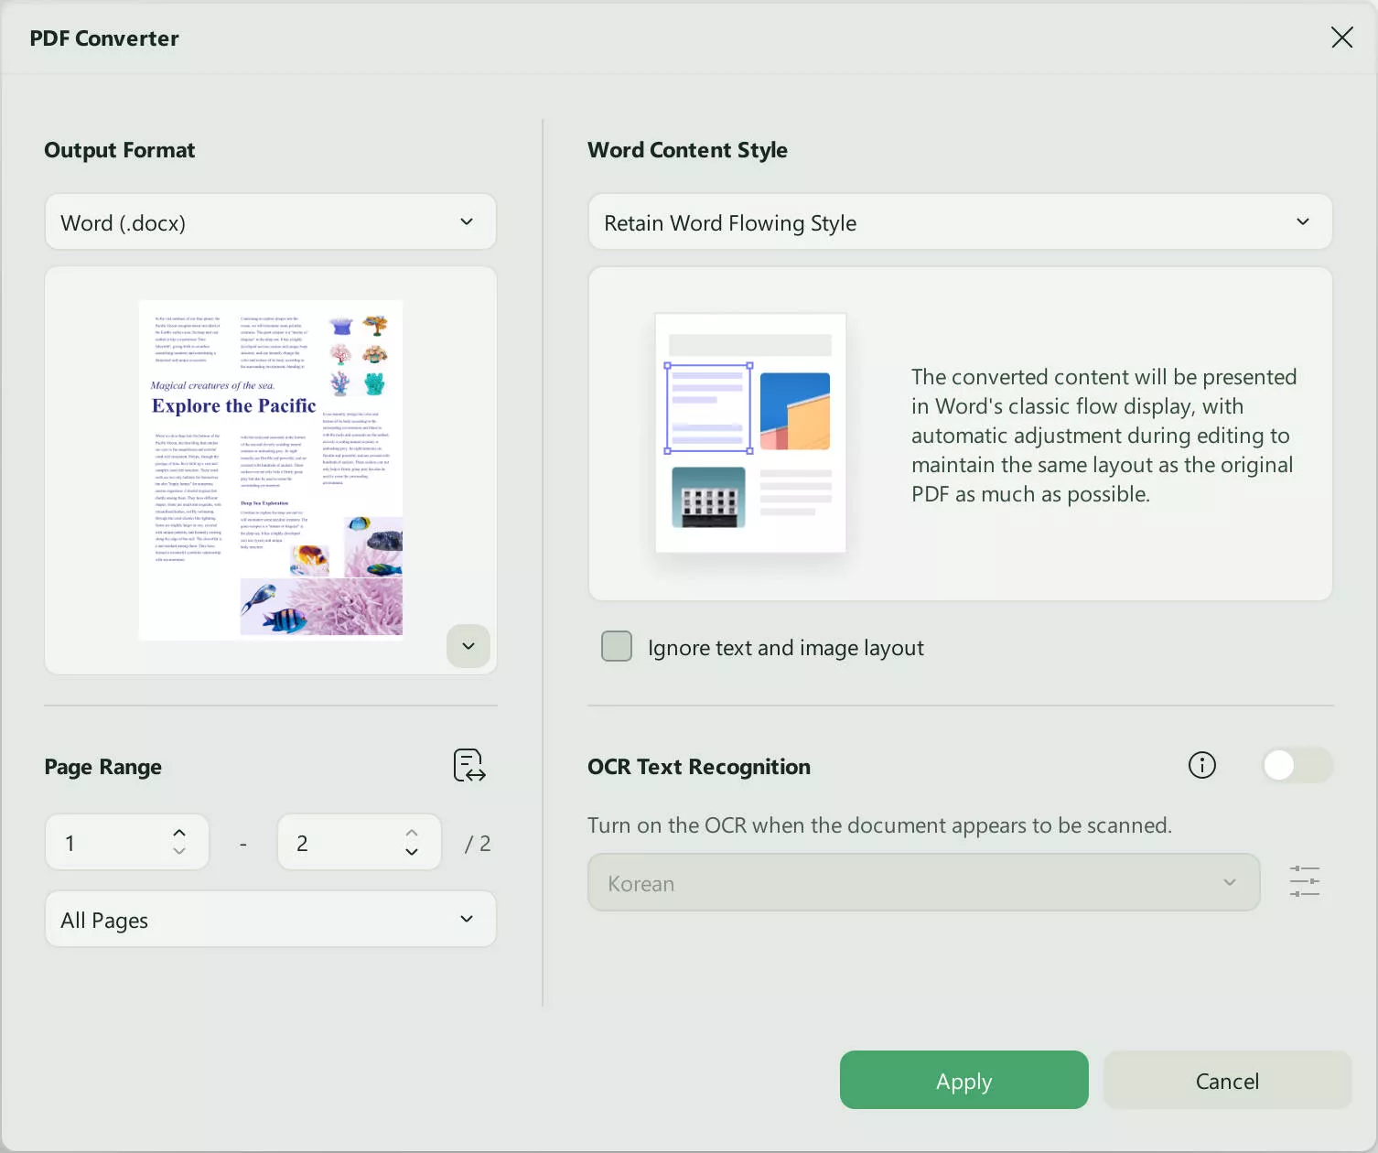Decrease the end page with the down arrow
This screenshot has width=1378, height=1153.
pos(412,853)
